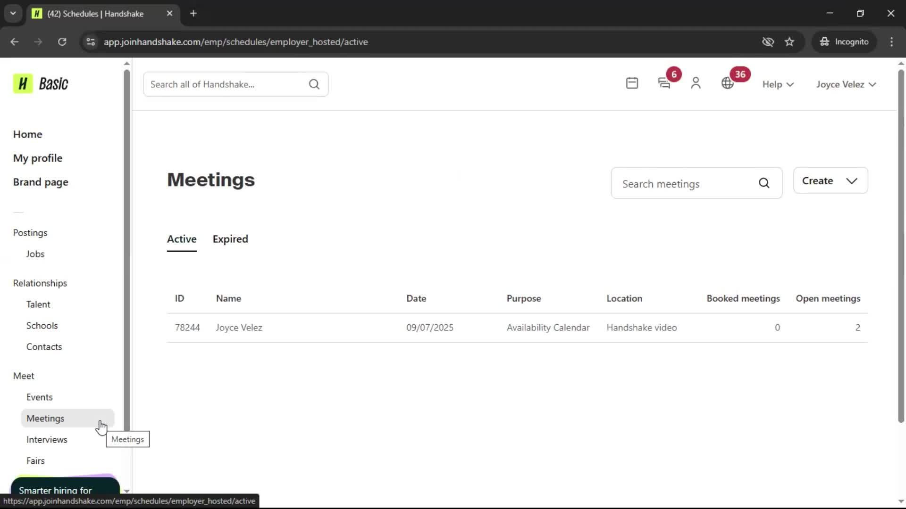The image size is (906, 509).
Task: Open Fairs in the sidebar
Action: [x=35, y=461]
